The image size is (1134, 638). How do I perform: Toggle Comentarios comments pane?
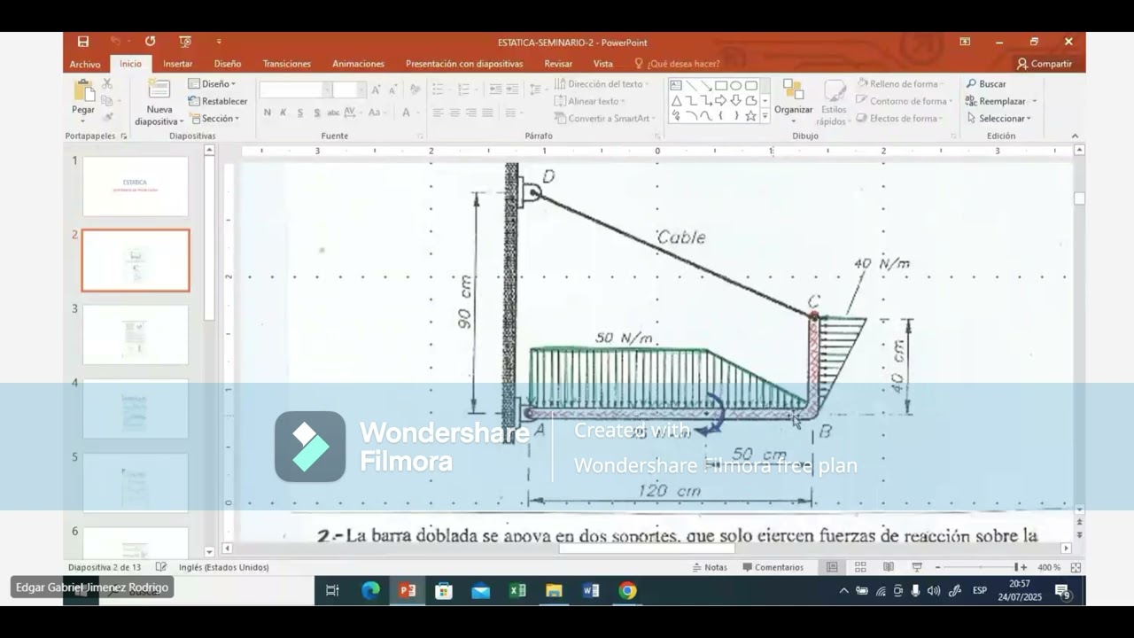click(773, 567)
